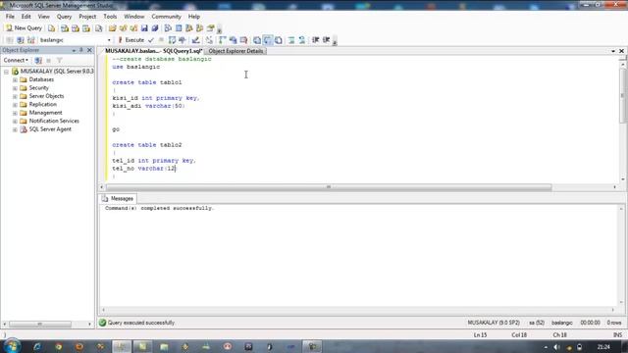628x353 pixels.
Task: Switch to Results to Text
Action: pyautogui.click(x=257, y=40)
